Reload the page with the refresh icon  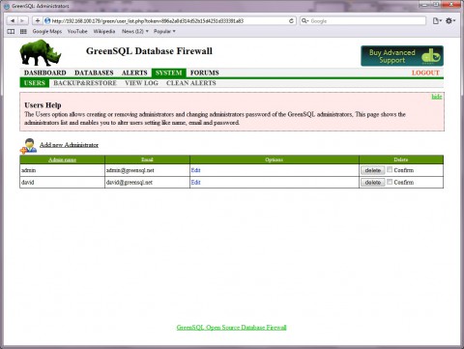click(x=291, y=21)
